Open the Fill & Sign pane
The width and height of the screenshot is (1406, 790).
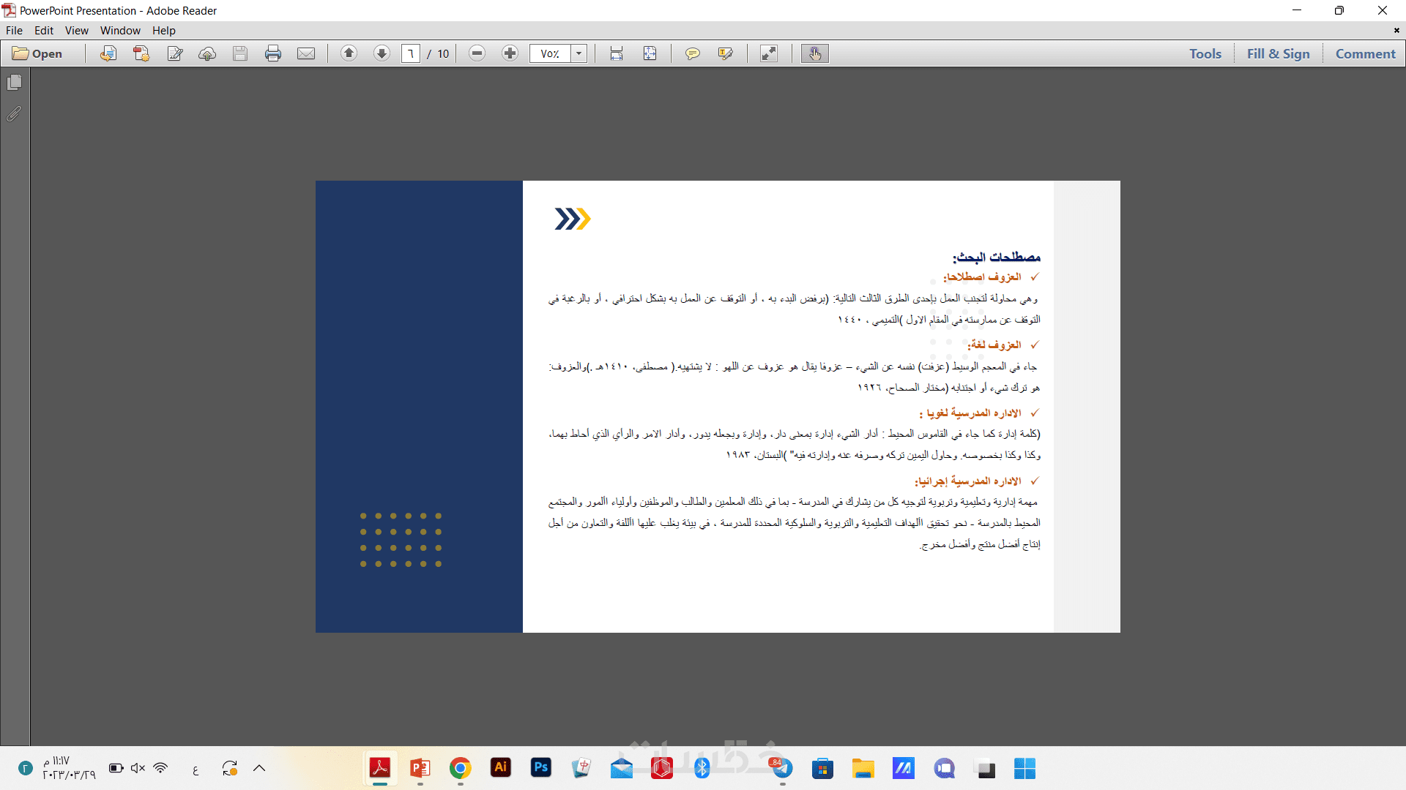[1278, 53]
